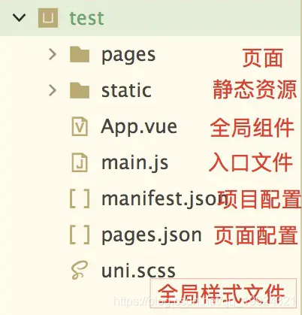Screen dimensions: 302x315
Task: Click the manifest.json bracket icon
Action: [80, 198]
